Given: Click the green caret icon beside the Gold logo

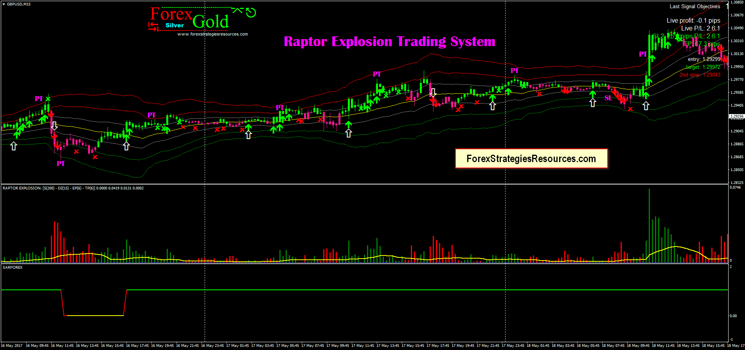Looking at the screenshot, I should click(238, 10).
